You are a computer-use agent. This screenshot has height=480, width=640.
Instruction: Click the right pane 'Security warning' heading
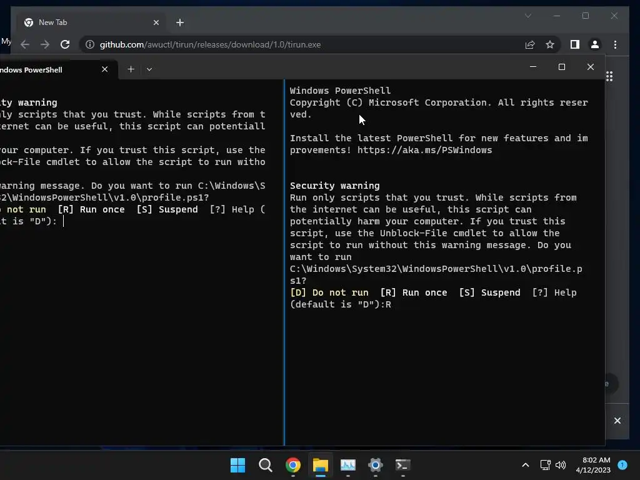pyautogui.click(x=335, y=186)
